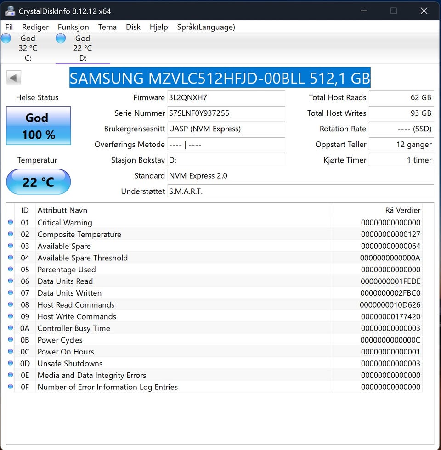The width and height of the screenshot is (441, 450).
Task: Select the Host Write Commands attribute row
Action: tap(214, 316)
